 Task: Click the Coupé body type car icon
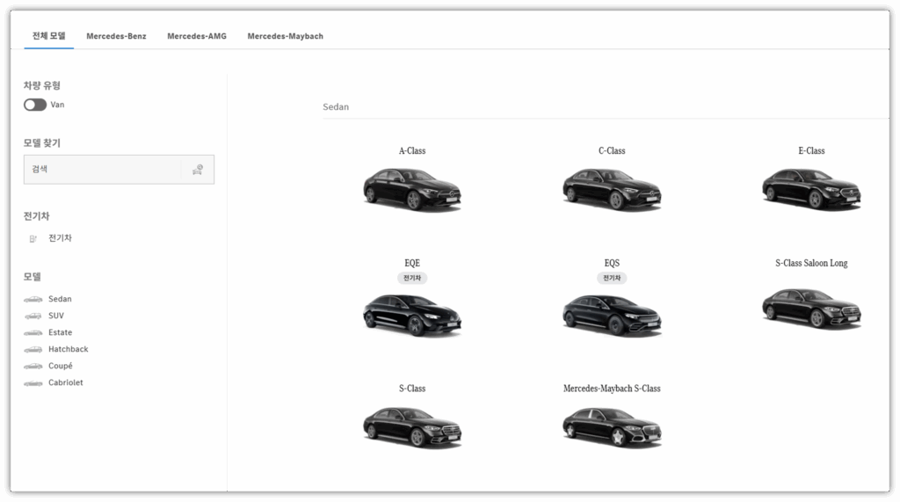click(33, 367)
